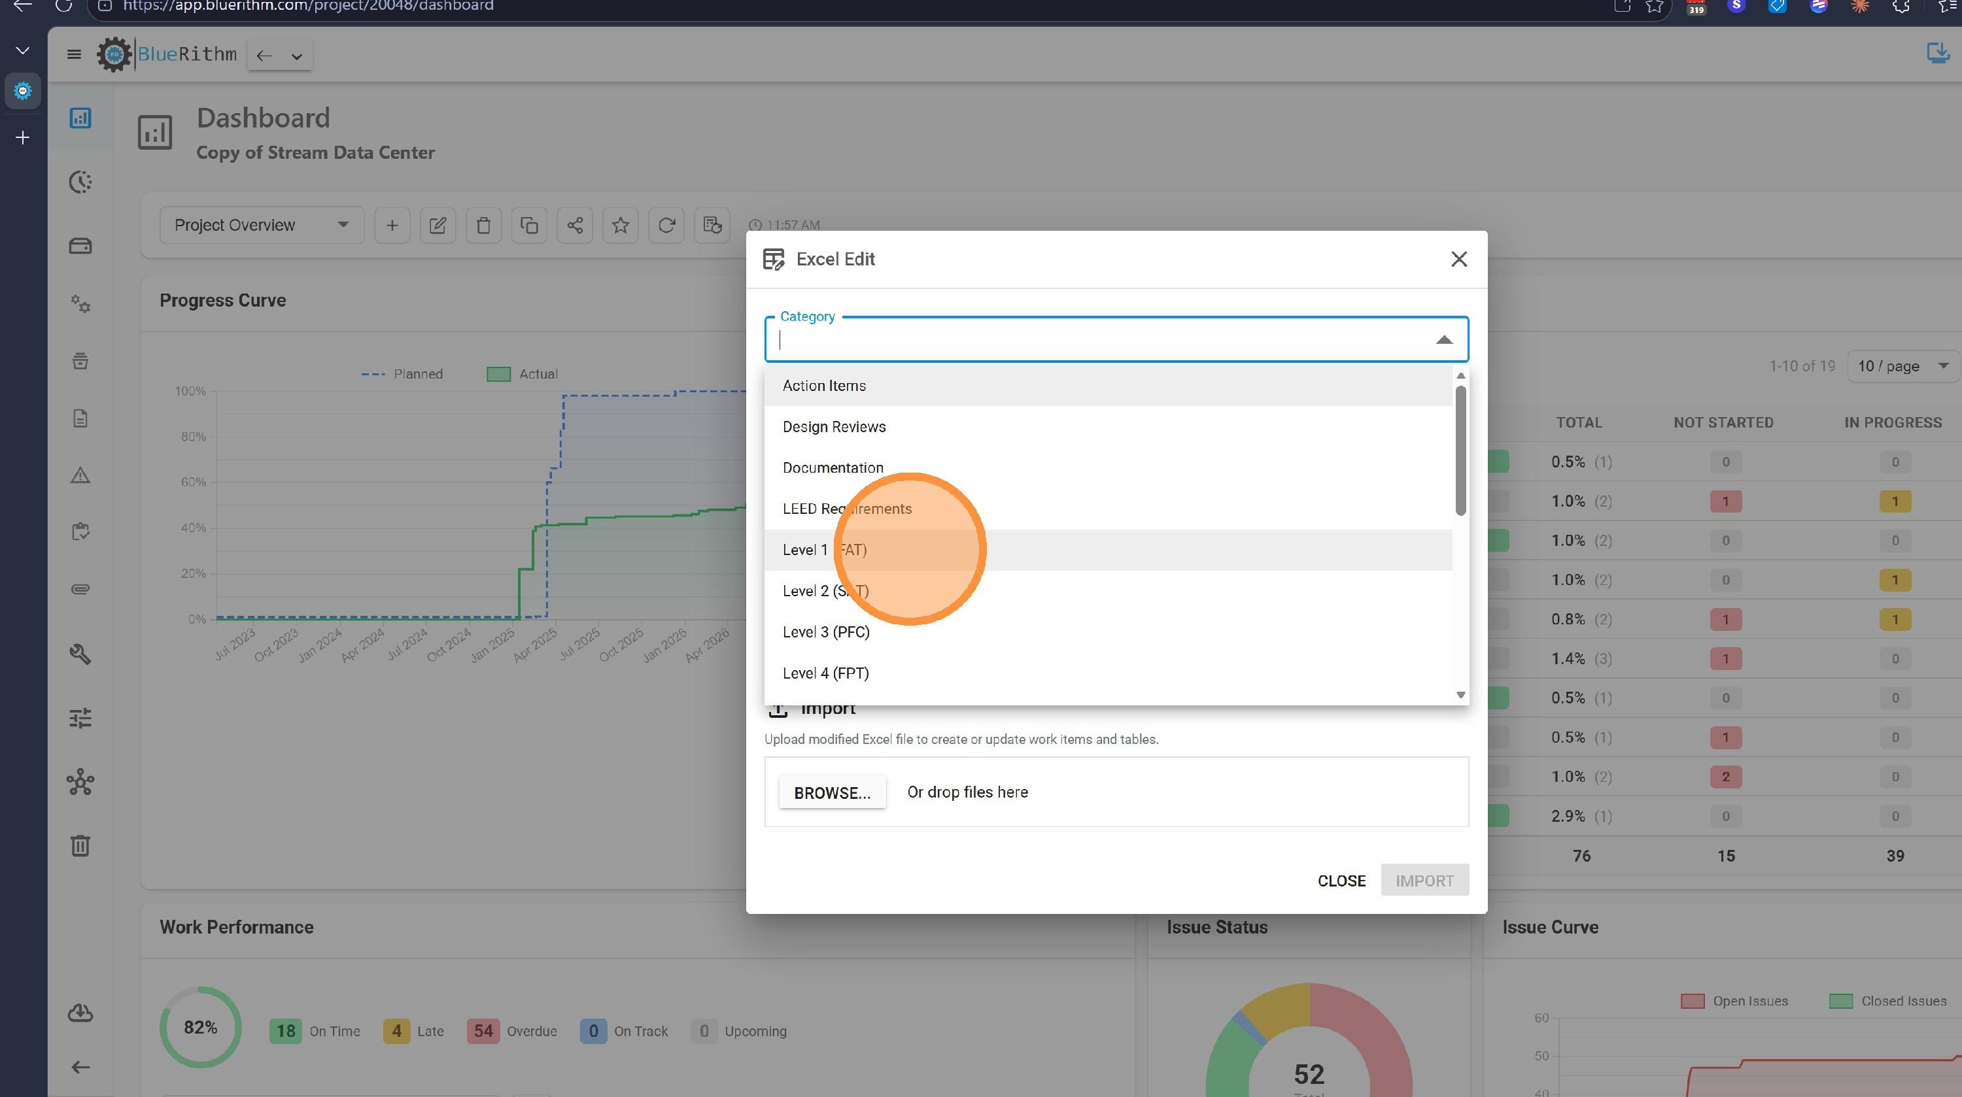Select Action Items category
The height and width of the screenshot is (1097, 1962).
pyautogui.click(x=1108, y=385)
